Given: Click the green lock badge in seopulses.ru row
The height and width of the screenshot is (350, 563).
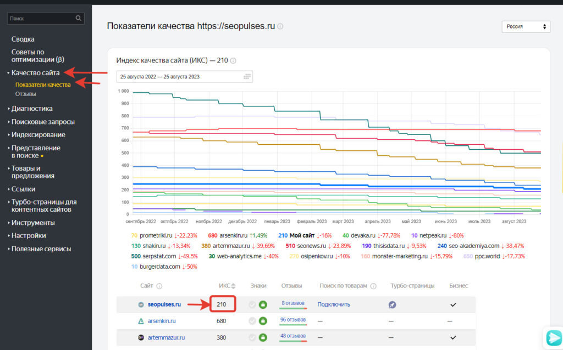Looking at the screenshot, I should pyautogui.click(x=263, y=304).
